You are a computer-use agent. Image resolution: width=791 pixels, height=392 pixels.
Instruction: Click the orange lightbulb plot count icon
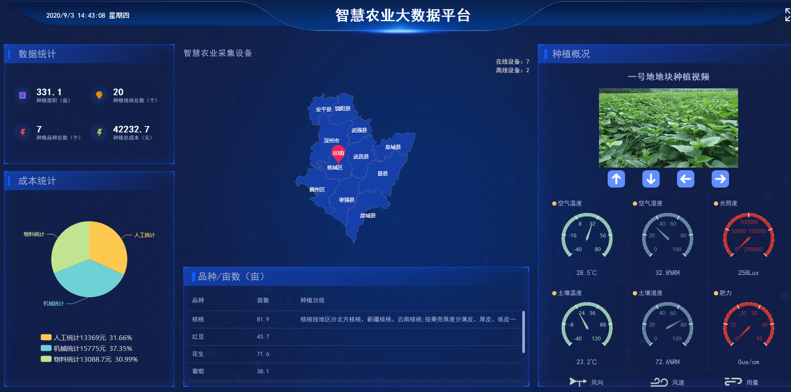pyautogui.click(x=99, y=95)
